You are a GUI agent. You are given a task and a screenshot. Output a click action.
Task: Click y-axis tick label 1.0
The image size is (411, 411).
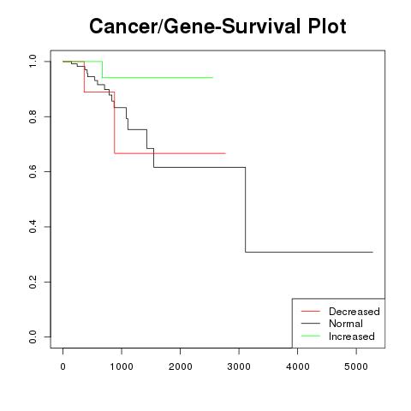tap(33, 62)
